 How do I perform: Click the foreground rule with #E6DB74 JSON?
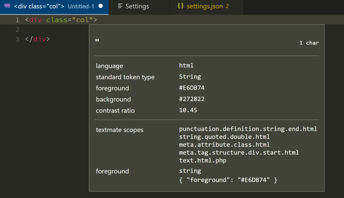coord(228,180)
